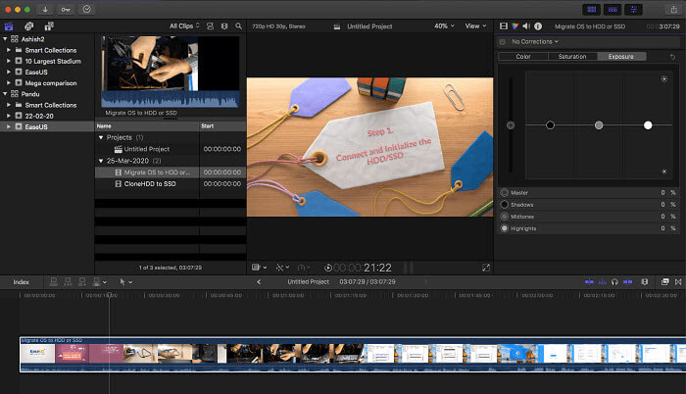Open the Keyword Editor key icon

click(x=66, y=9)
